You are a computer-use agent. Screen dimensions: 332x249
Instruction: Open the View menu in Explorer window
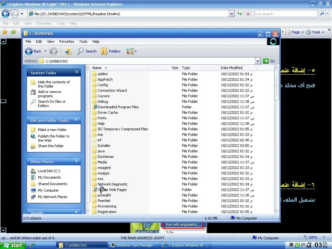(51, 41)
